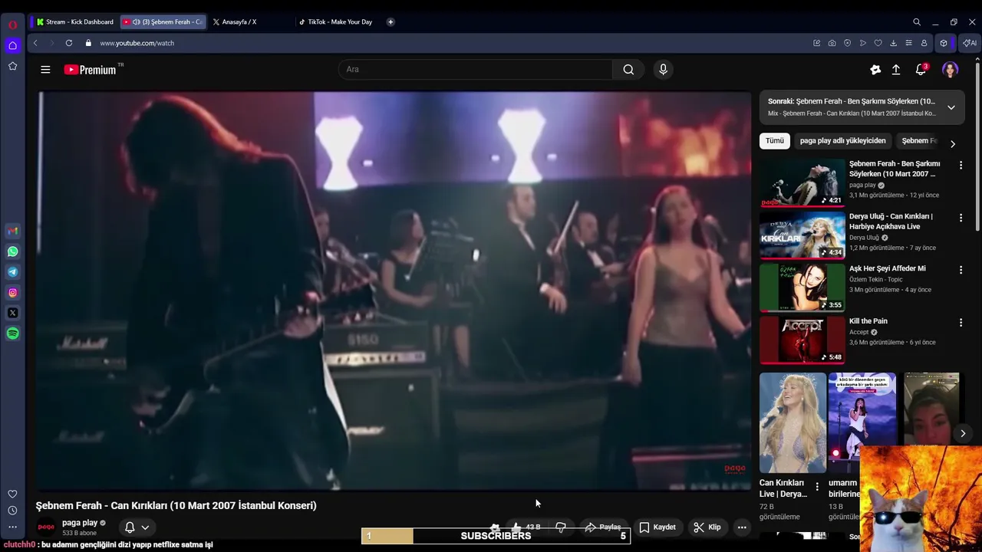
Task: Open the browser tab search magnifier
Action: click(x=916, y=22)
